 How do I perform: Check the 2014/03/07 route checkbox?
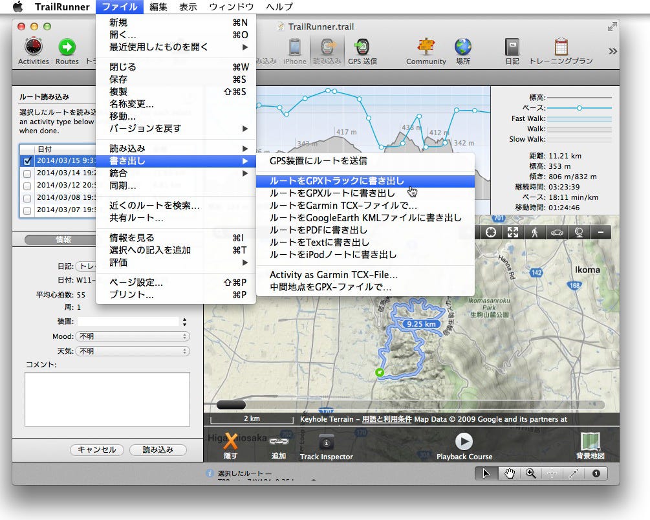[x=27, y=210]
